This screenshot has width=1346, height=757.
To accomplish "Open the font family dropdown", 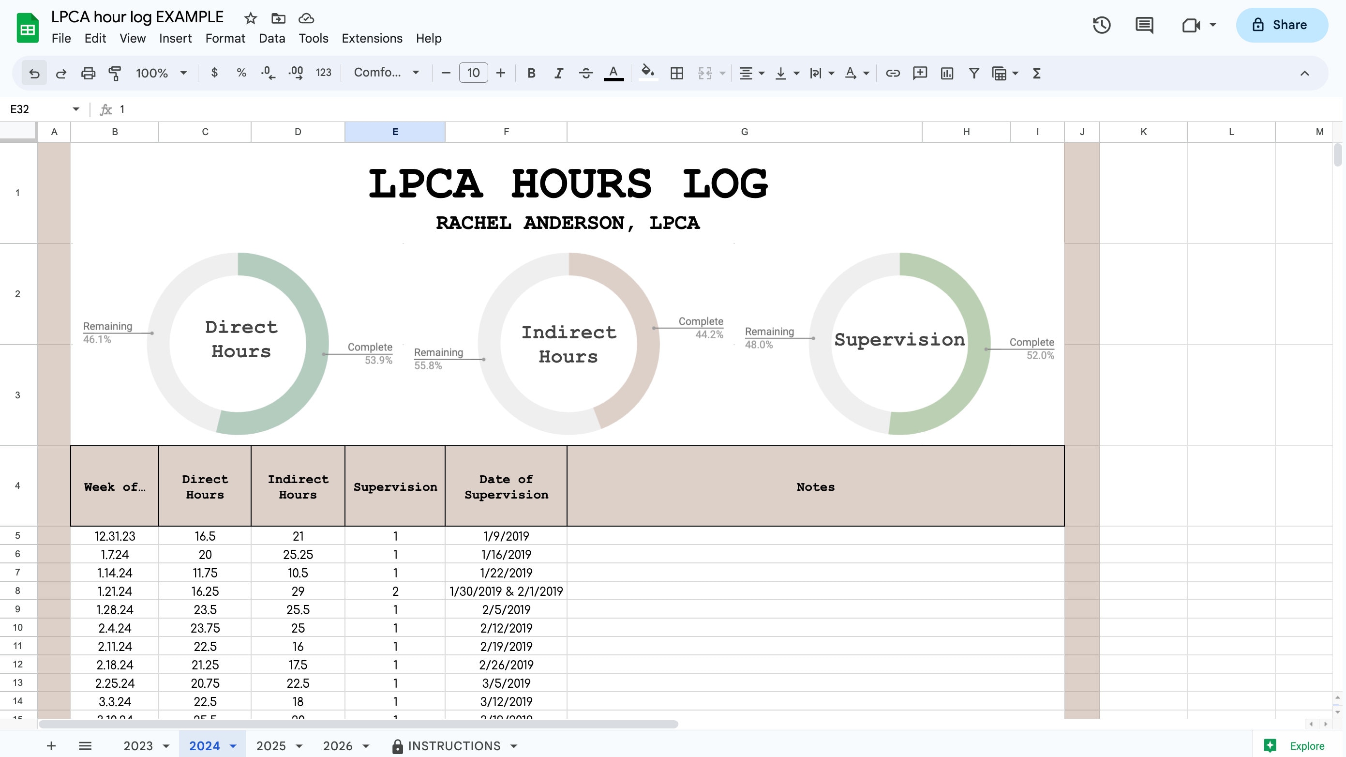I will coord(386,73).
